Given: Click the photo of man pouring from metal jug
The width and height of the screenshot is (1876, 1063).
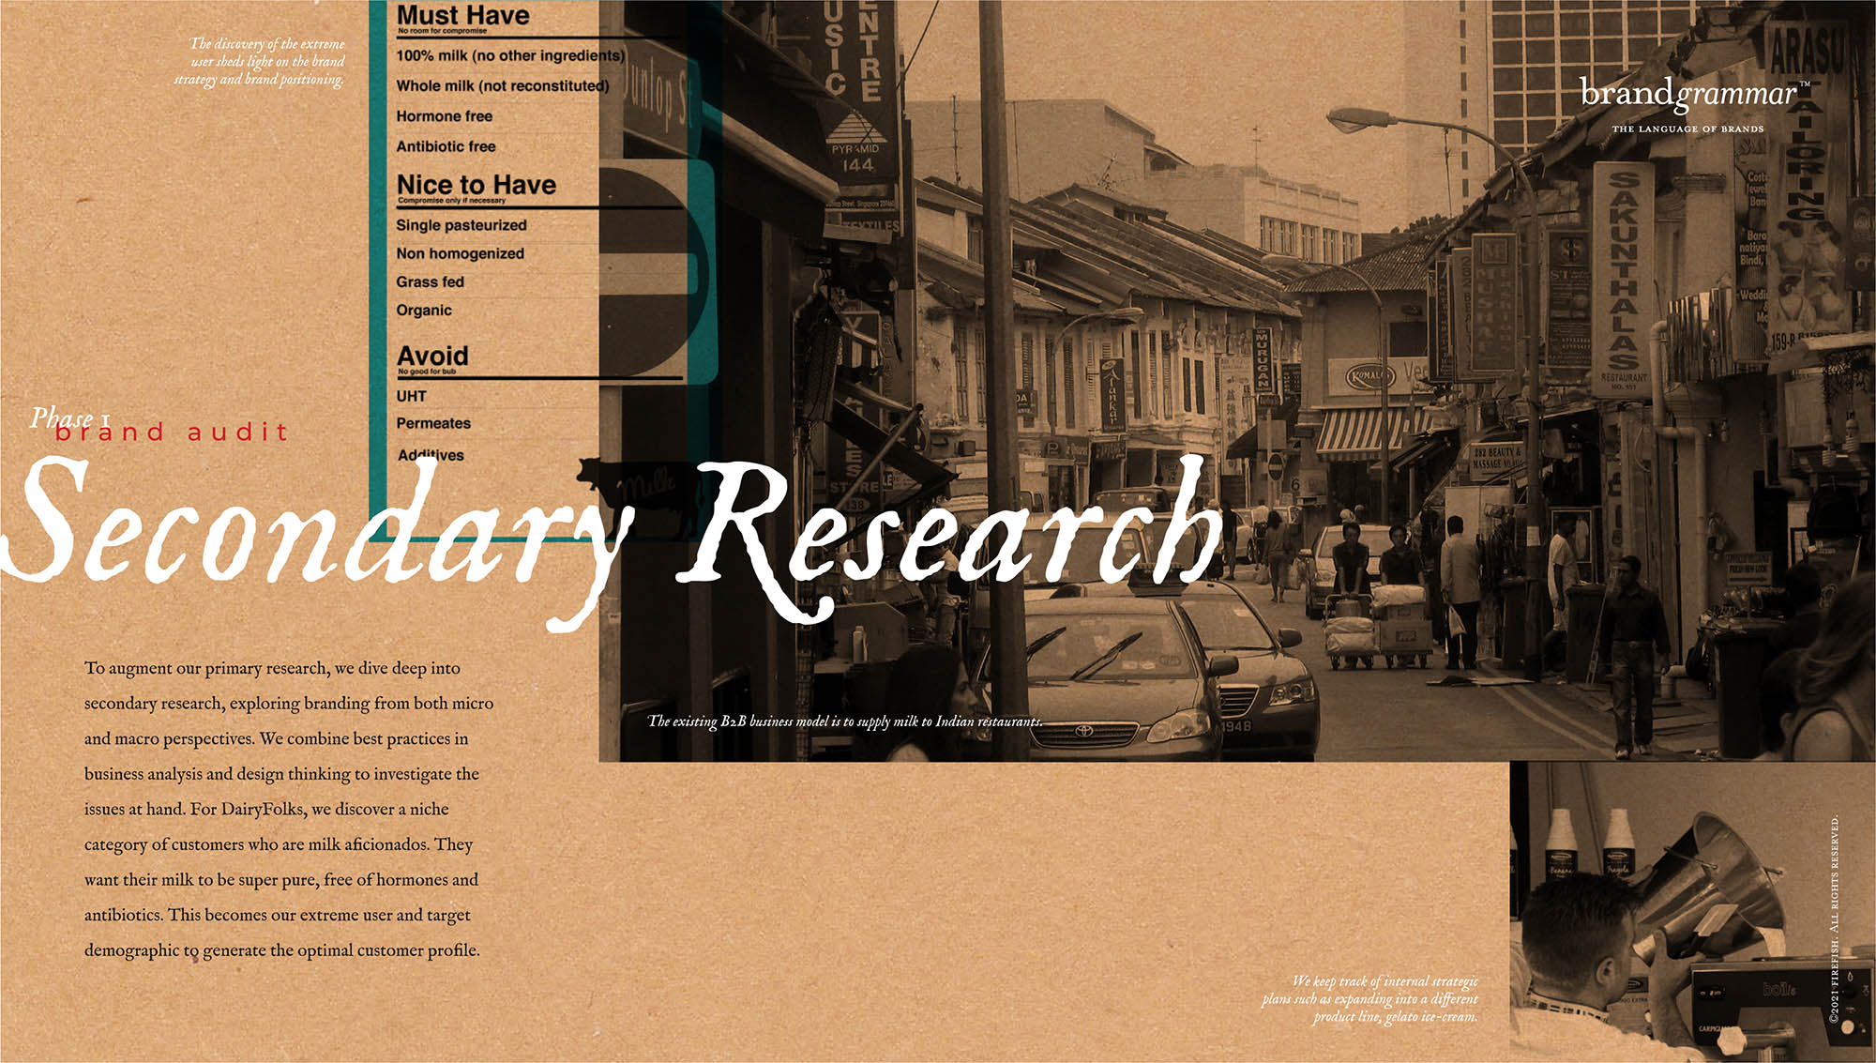Looking at the screenshot, I should [1692, 911].
